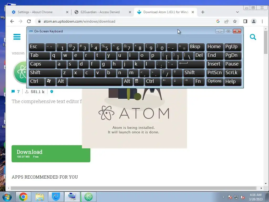This screenshot has height=202, width=269.
Task: Open on-screen keyboard Options
Action: pyautogui.click(x=215, y=82)
